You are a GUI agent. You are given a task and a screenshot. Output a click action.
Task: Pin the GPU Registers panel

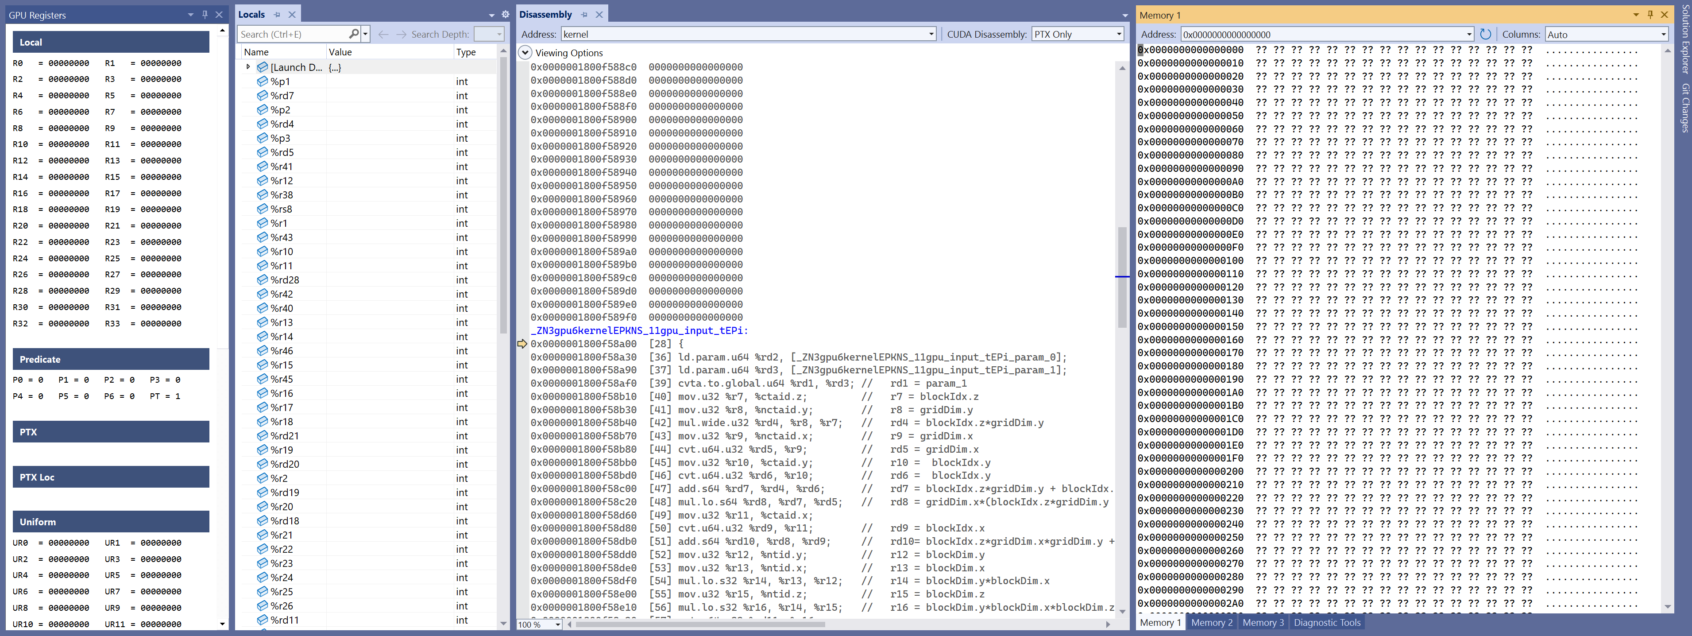205,15
